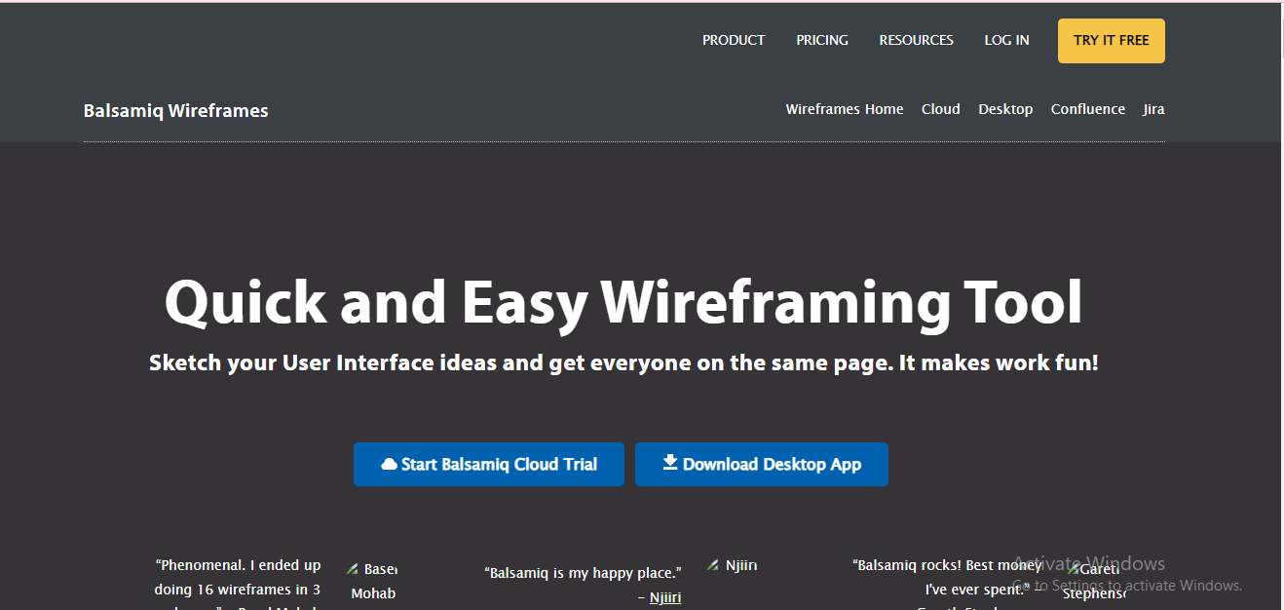This screenshot has height=610, width=1284.
Task: Open the Jira integration page
Action: (1153, 109)
